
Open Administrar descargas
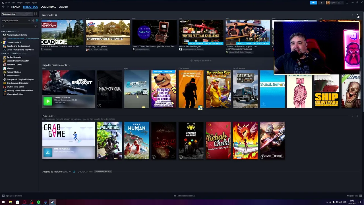[185, 196]
